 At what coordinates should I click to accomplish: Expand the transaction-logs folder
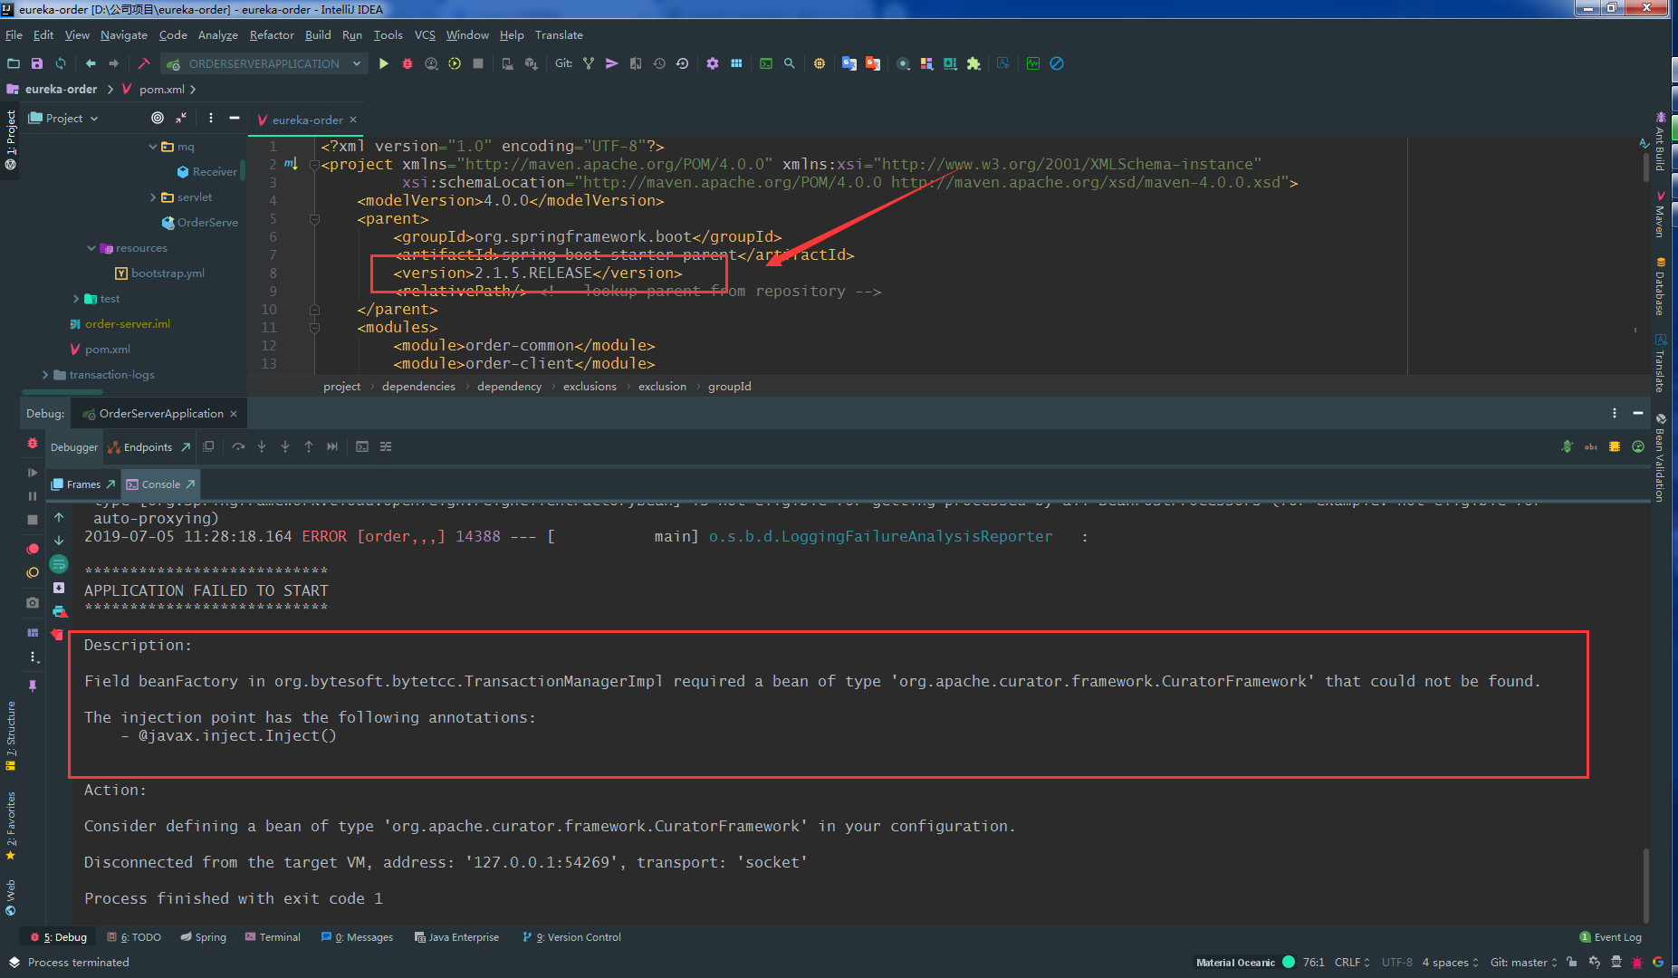coord(45,375)
